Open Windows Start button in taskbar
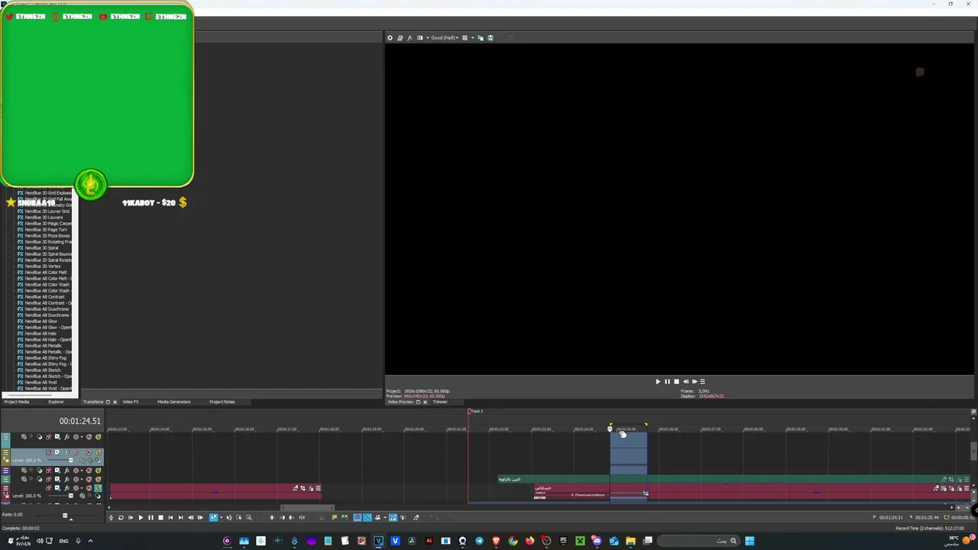The width and height of the screenshot is (978, 550). [750, 541]
